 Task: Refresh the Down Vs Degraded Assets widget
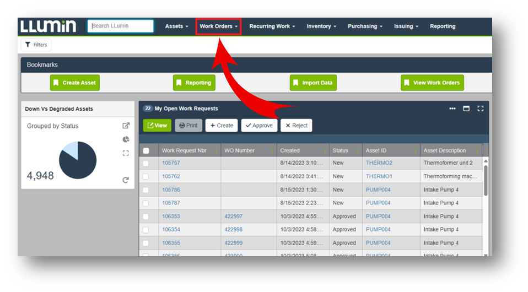click(126, 180)
